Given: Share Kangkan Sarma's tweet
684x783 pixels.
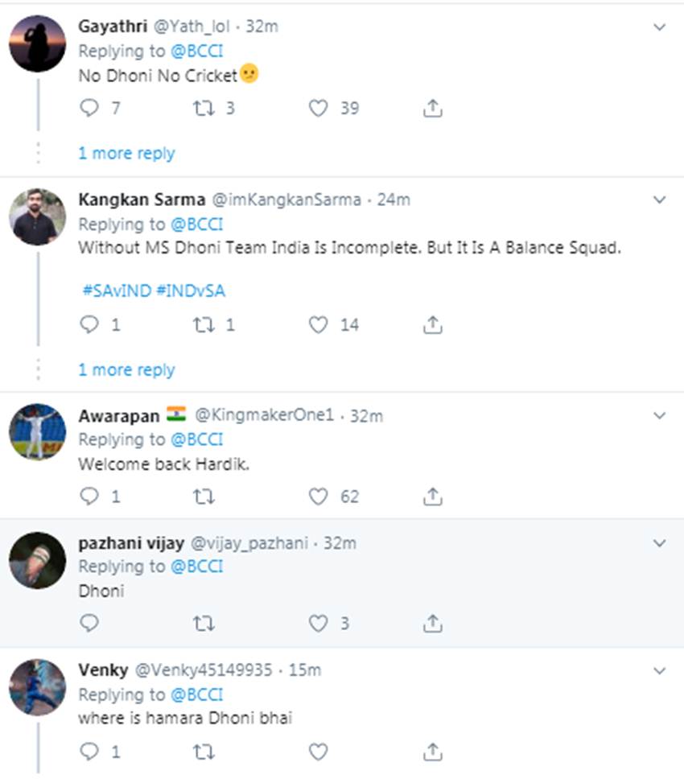Looking at the screenshot, I should 433,324.
